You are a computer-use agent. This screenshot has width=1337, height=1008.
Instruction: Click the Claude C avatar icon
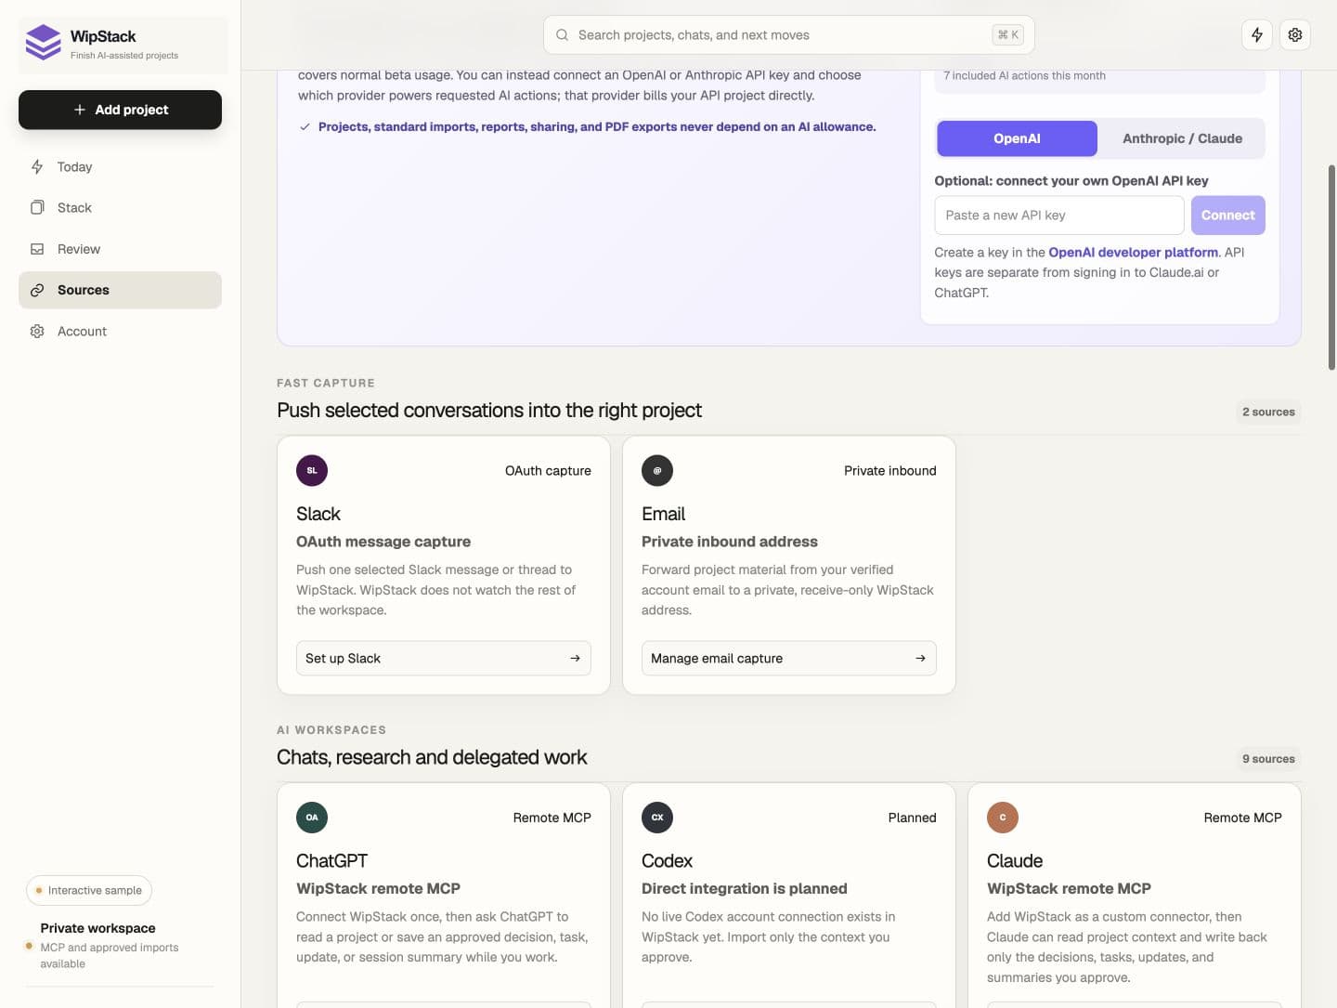point(1003,818)
